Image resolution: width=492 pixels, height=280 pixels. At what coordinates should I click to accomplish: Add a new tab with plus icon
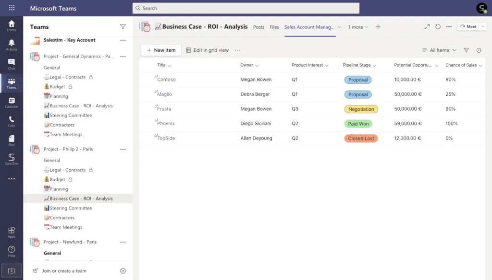378,27
